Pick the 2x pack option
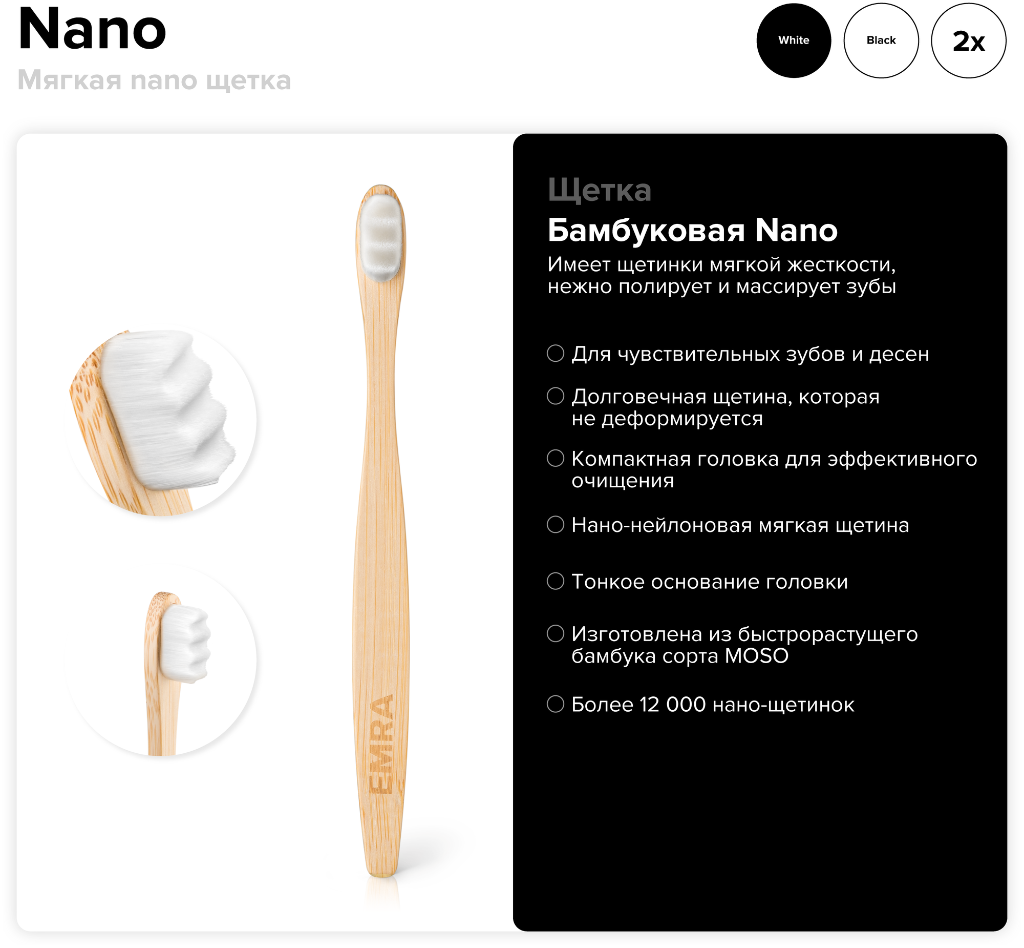 pyautogui.click(x=969, y=40)
